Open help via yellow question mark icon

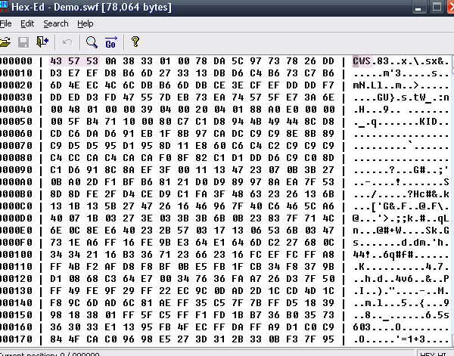coord(135,42)
